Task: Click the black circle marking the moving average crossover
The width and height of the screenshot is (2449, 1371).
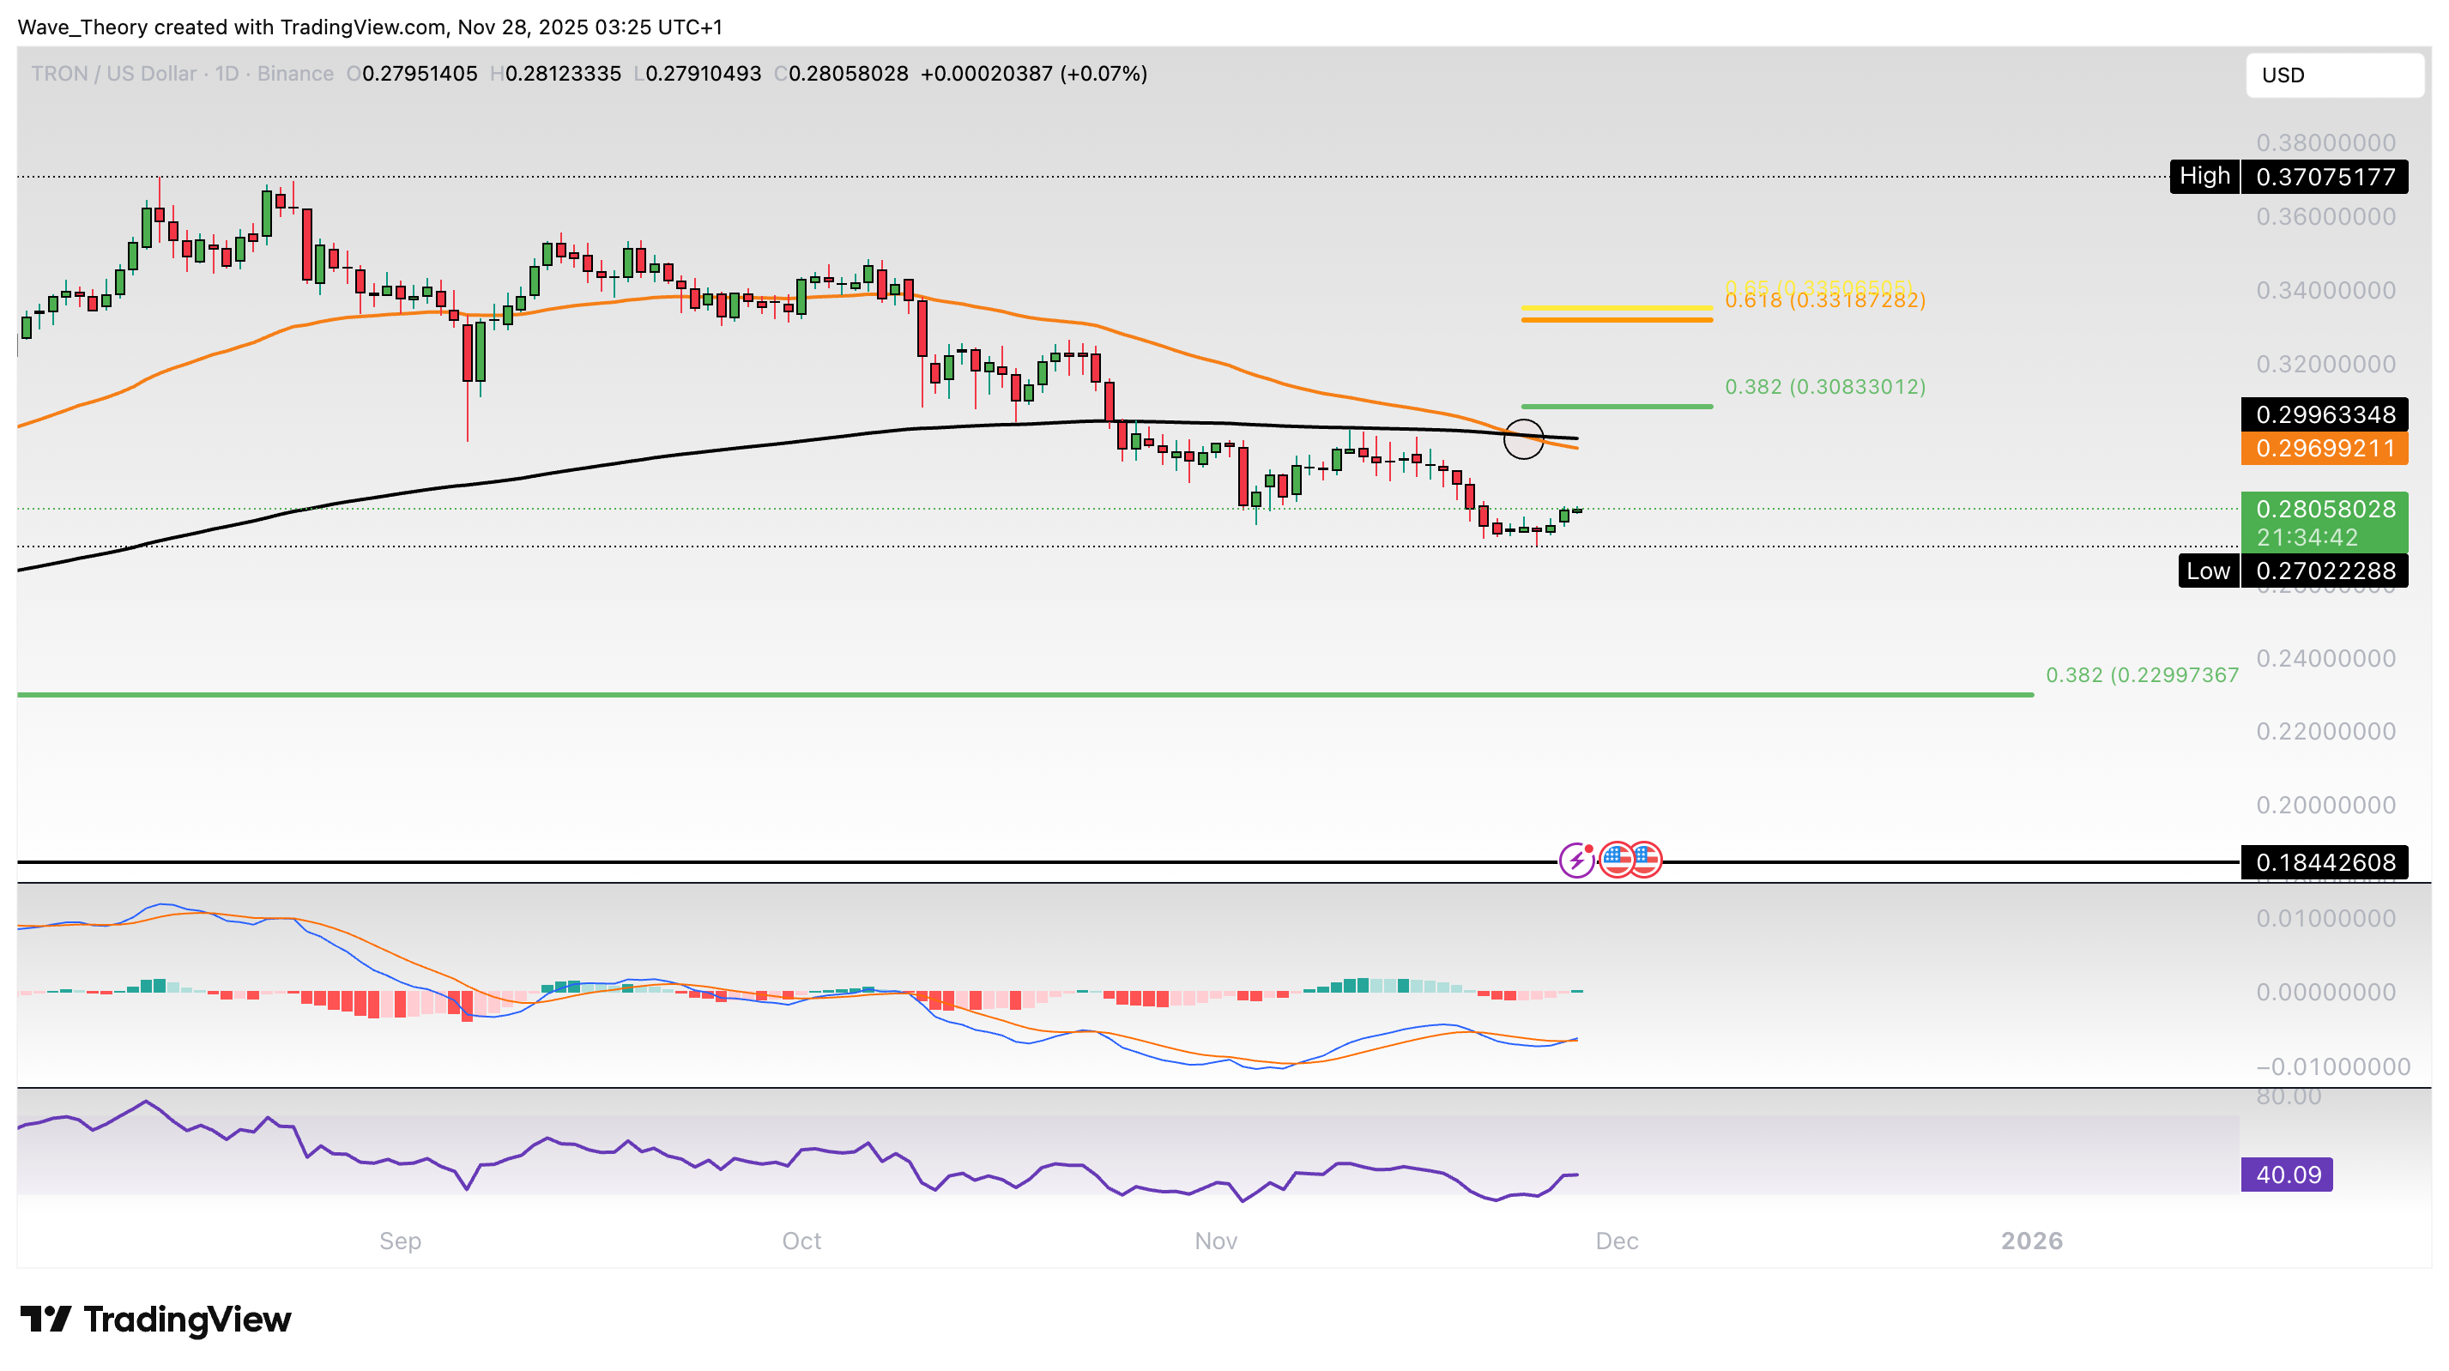Action: coord(1524,442)
